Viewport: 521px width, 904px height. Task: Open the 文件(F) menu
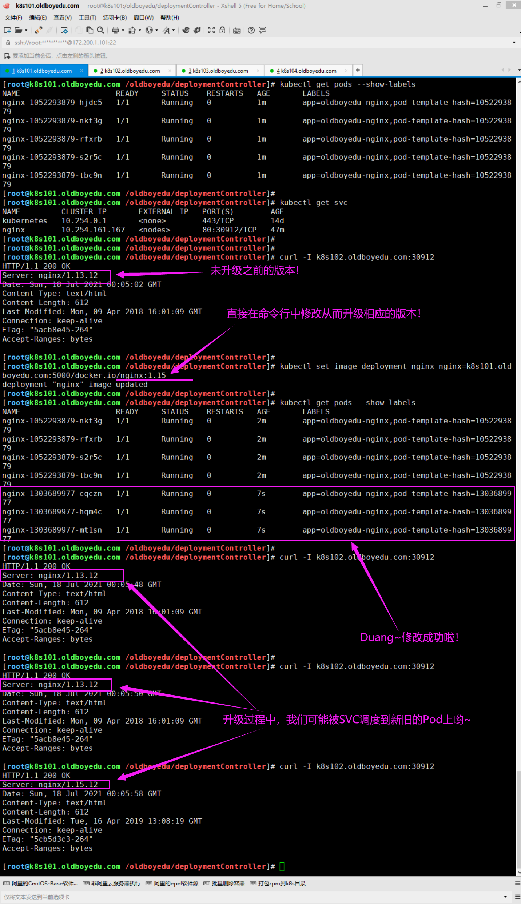click(13, 17)
